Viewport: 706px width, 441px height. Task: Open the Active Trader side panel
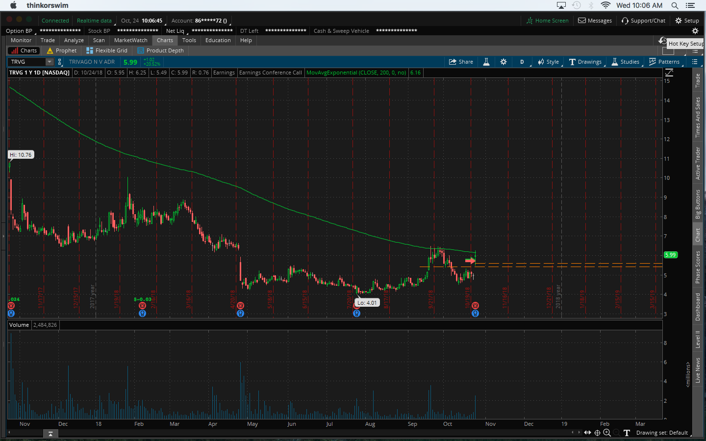tap(698, 163)
